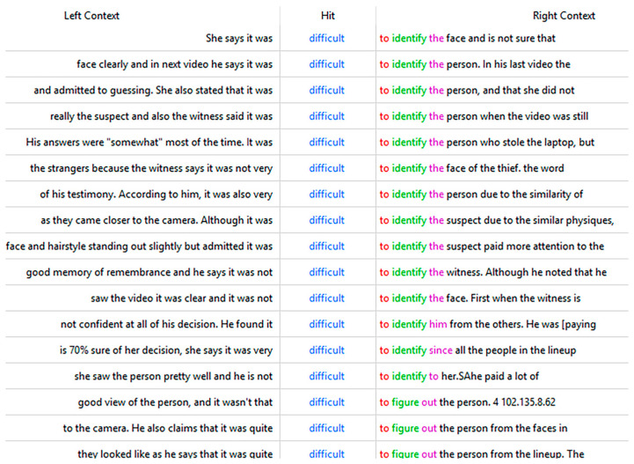Screen dimensions: 634x464
Task: Click left context 'as they came closer to the camera'
Action: (120, 220)
